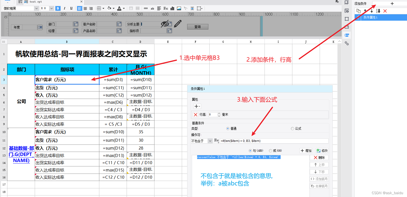This screenshot has height=197, width=407.
Task: Click the unmerge cells icon
Action: (x=138, y=8)
